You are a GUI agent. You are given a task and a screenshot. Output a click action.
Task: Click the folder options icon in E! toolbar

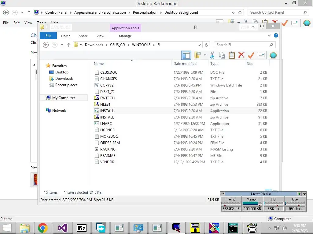point(198,55)
